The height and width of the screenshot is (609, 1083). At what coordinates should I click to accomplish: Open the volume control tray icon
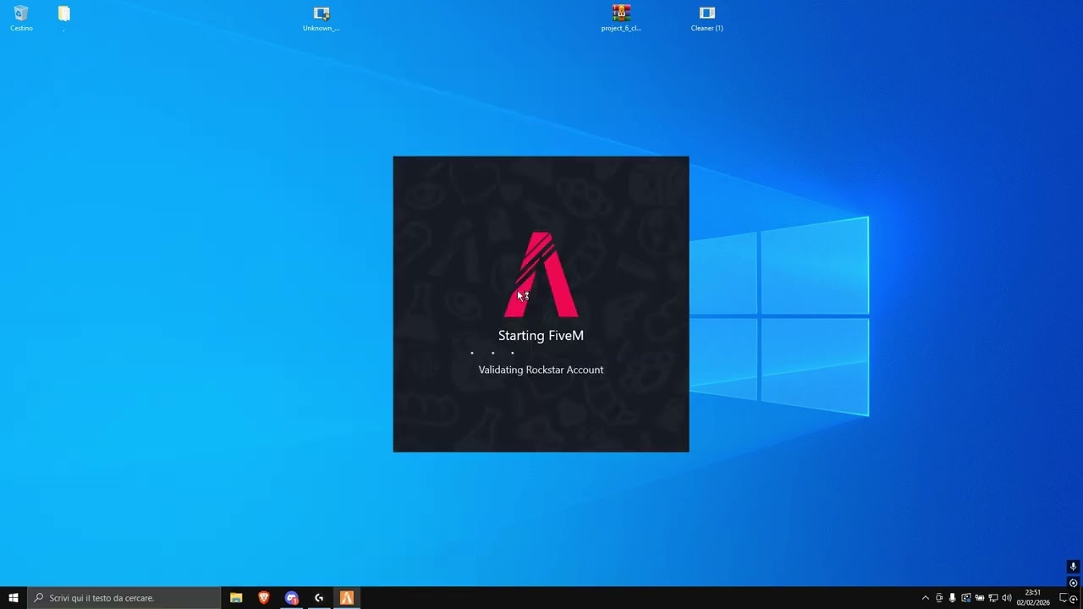pos(1007,598)
